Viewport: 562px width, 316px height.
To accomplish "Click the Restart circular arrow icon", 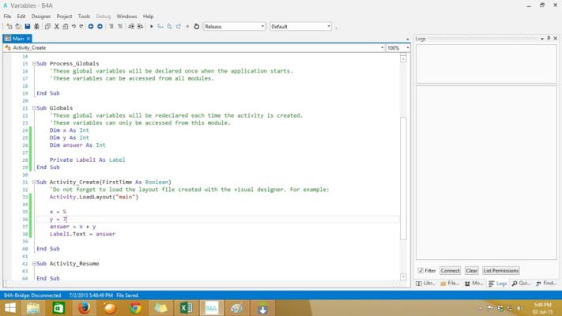I will coord(196,27).
